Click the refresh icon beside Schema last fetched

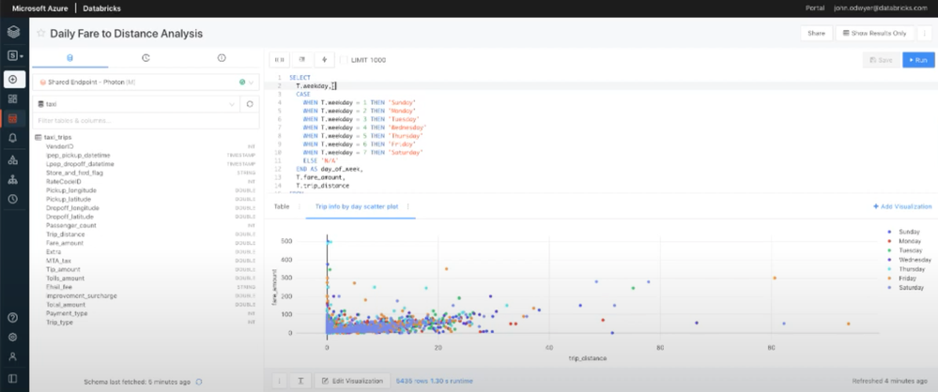(199, 382)
